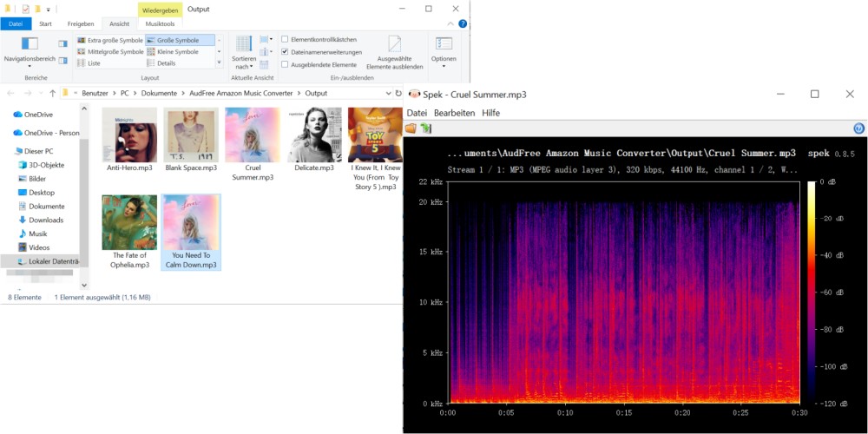Select You Need To Calm Down.mp3
This screenshot has height=434, width=868.
coord(191,232)
